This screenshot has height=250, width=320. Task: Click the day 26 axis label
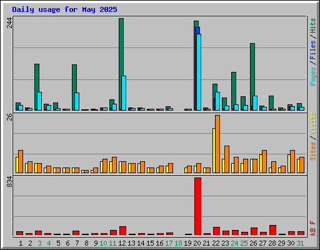pyautogui.click(x=253, y=243)
